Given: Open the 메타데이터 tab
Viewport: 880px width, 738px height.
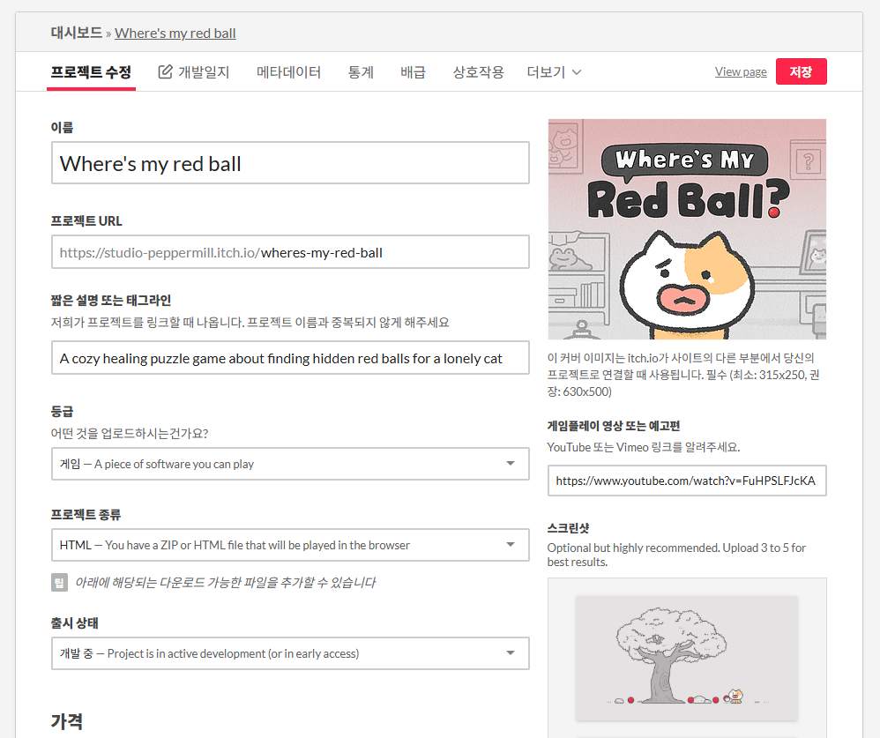Looking at the screenshot, I should (288, 72).
